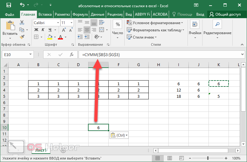247x162 pixels.
Task: Click the Вставить paste label button
Action: (10, 34)
